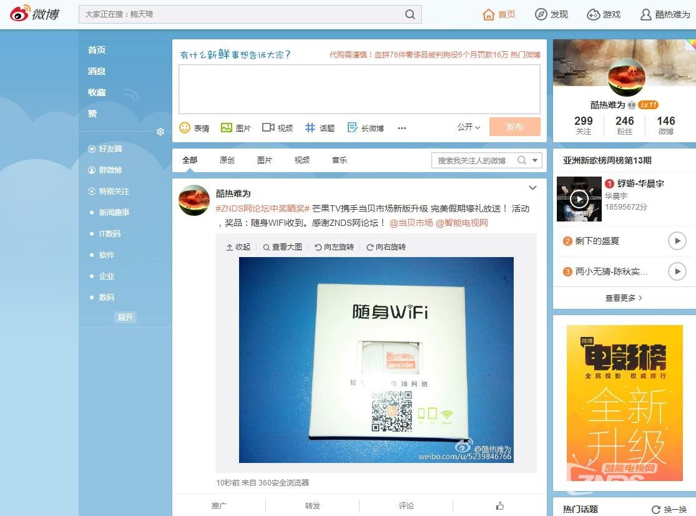
Task: Open 赞 in left sidebar
Action: point(92,114)
